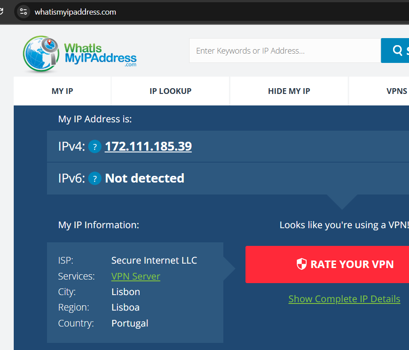Click the browser reload icon
409x350 pixels.
1,12
